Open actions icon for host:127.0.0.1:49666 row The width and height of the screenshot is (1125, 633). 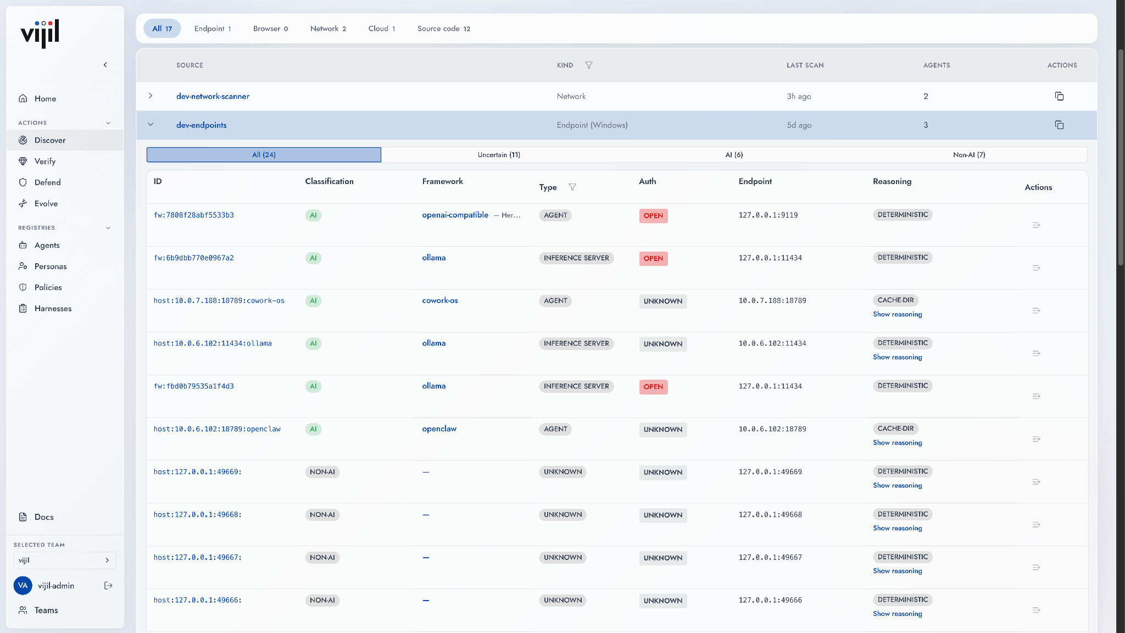1037,610
